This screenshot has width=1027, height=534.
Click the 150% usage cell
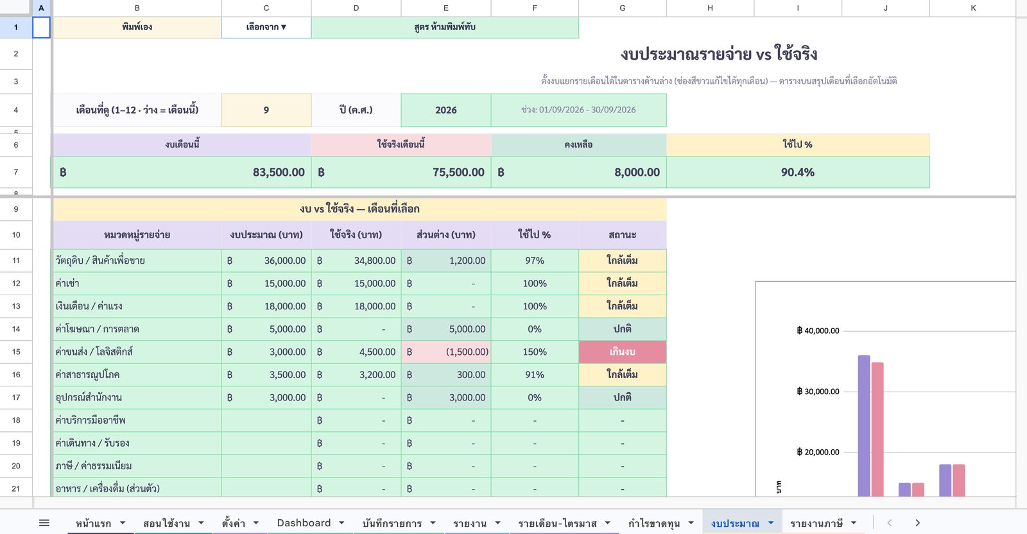click(x=535, y=352)
